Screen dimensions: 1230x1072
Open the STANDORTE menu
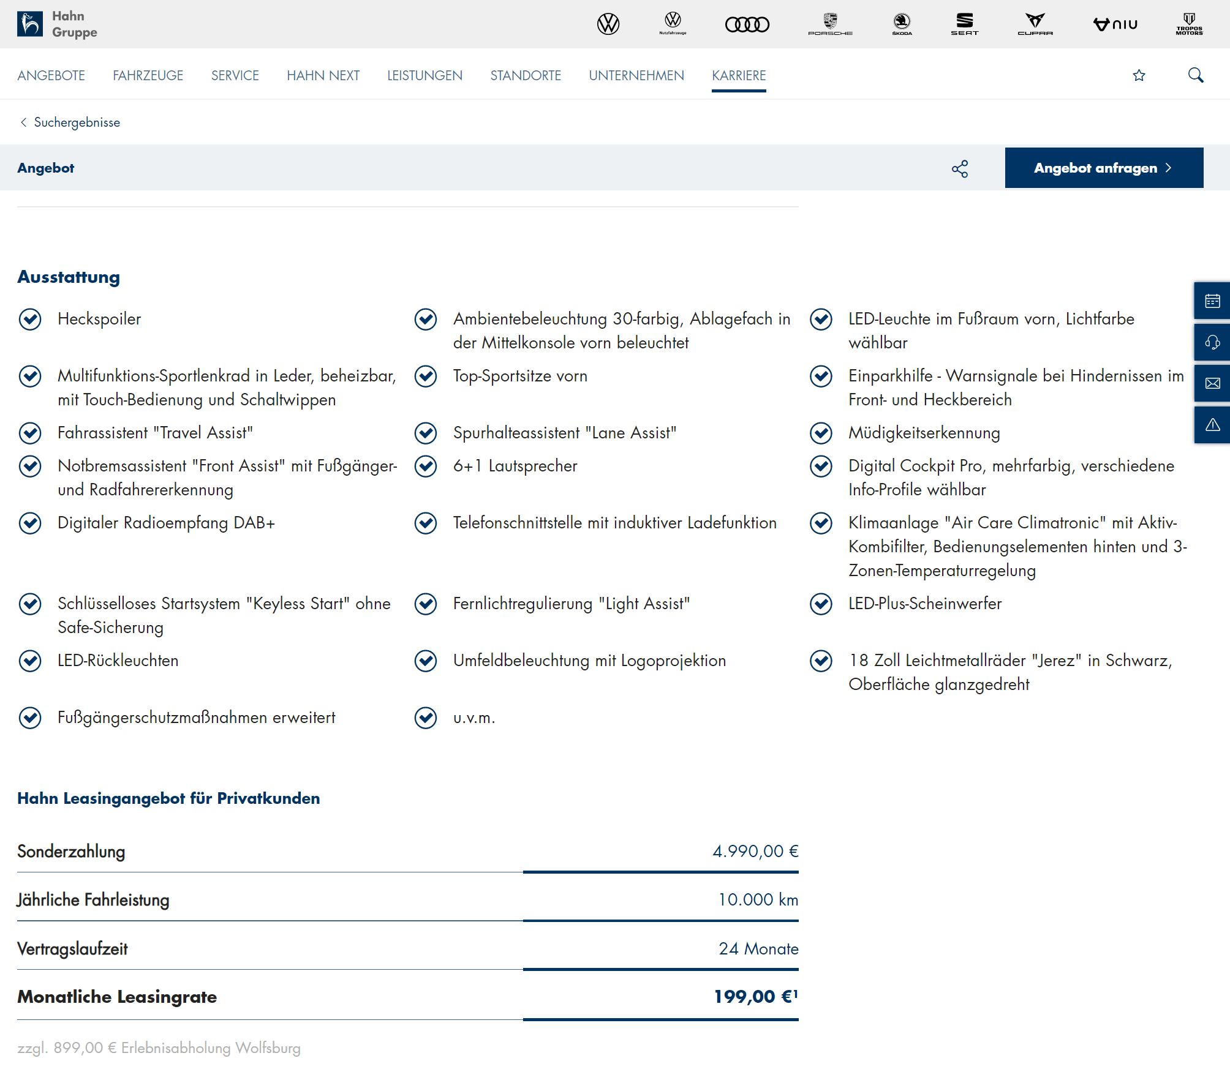click(526, 75)
